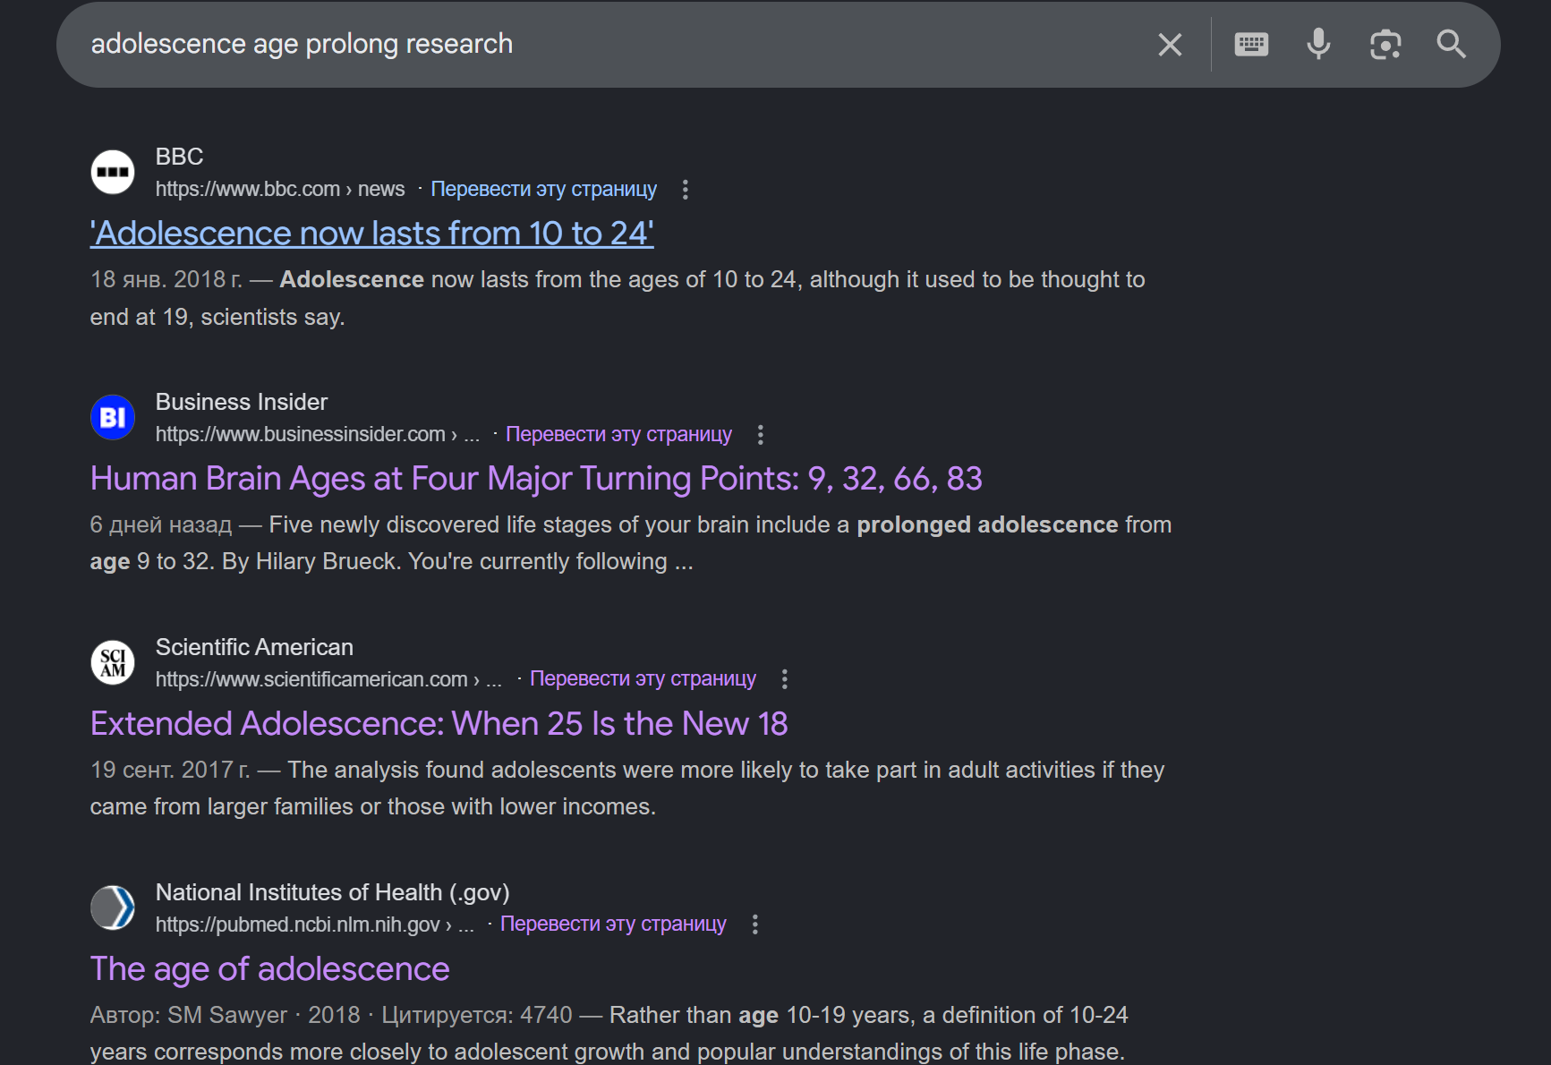Open Human Brain Ages at Four Major Turning Points
Image resolution: width=1551 pixels, height=1065 pixels.
[x=536, y=479]
